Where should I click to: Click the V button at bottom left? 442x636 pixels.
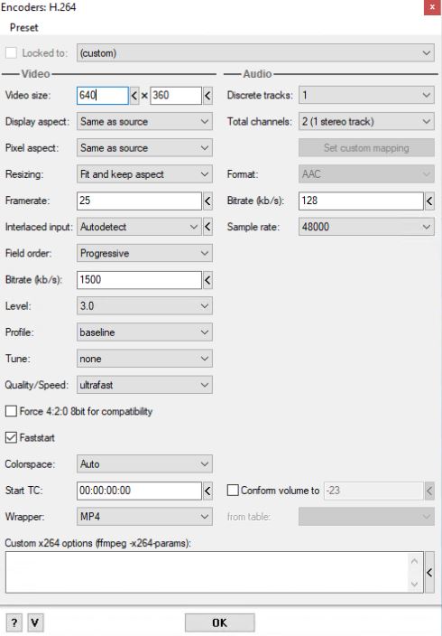pos(35,622)
